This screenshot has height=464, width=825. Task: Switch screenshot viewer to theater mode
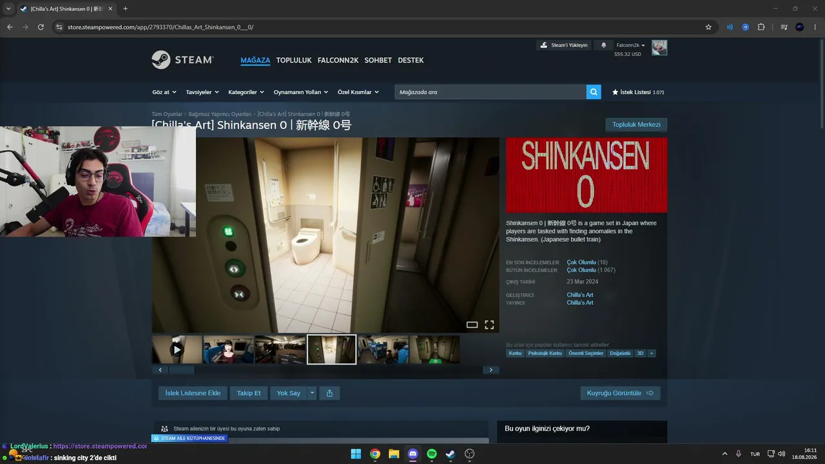click(472, 325)
